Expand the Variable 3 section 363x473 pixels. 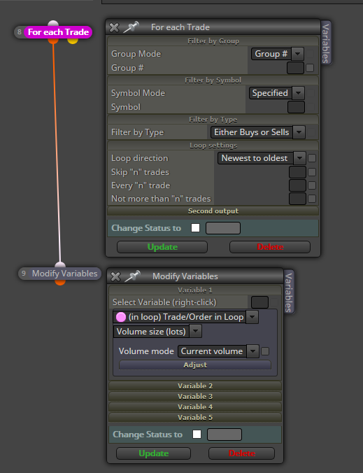click(195, 396)
